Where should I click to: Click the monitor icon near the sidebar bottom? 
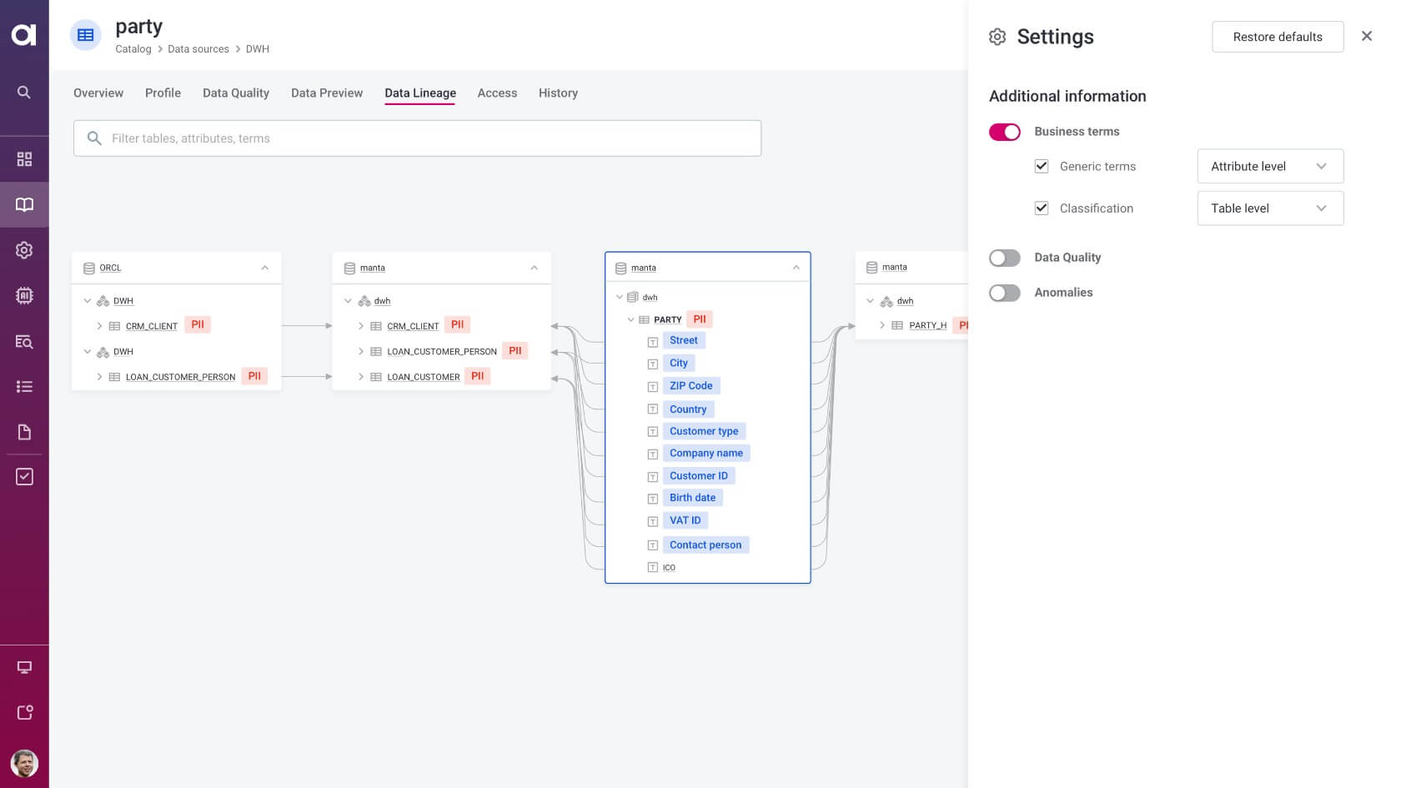24,666
